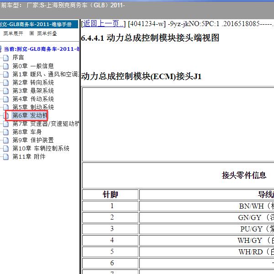
Task: Open 第10章 车辆控制系统
Action: (41, 149)
